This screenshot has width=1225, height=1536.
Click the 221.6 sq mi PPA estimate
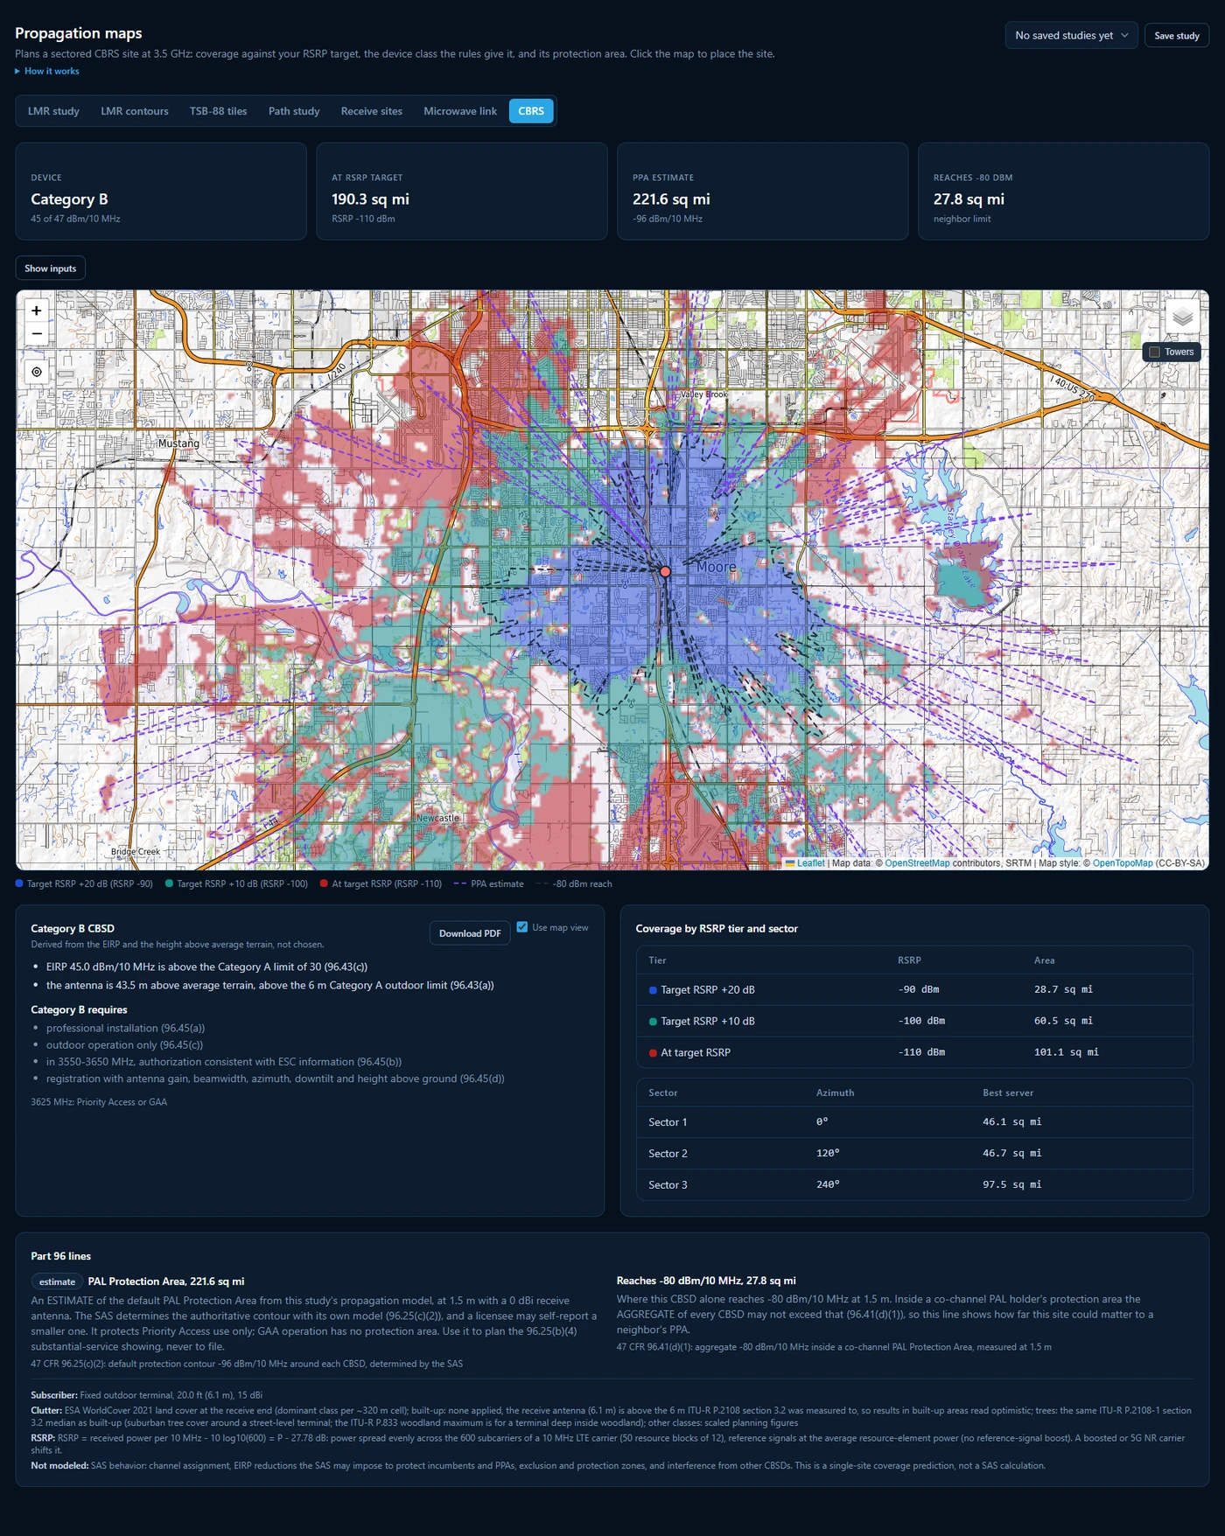[671, 199]
